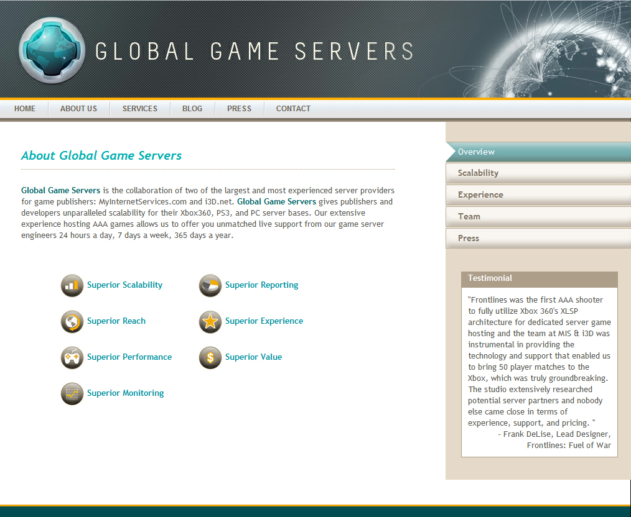Switch to the Scalability sidebar tab
The image size is (631, 517).
click(x=538, y=173)
